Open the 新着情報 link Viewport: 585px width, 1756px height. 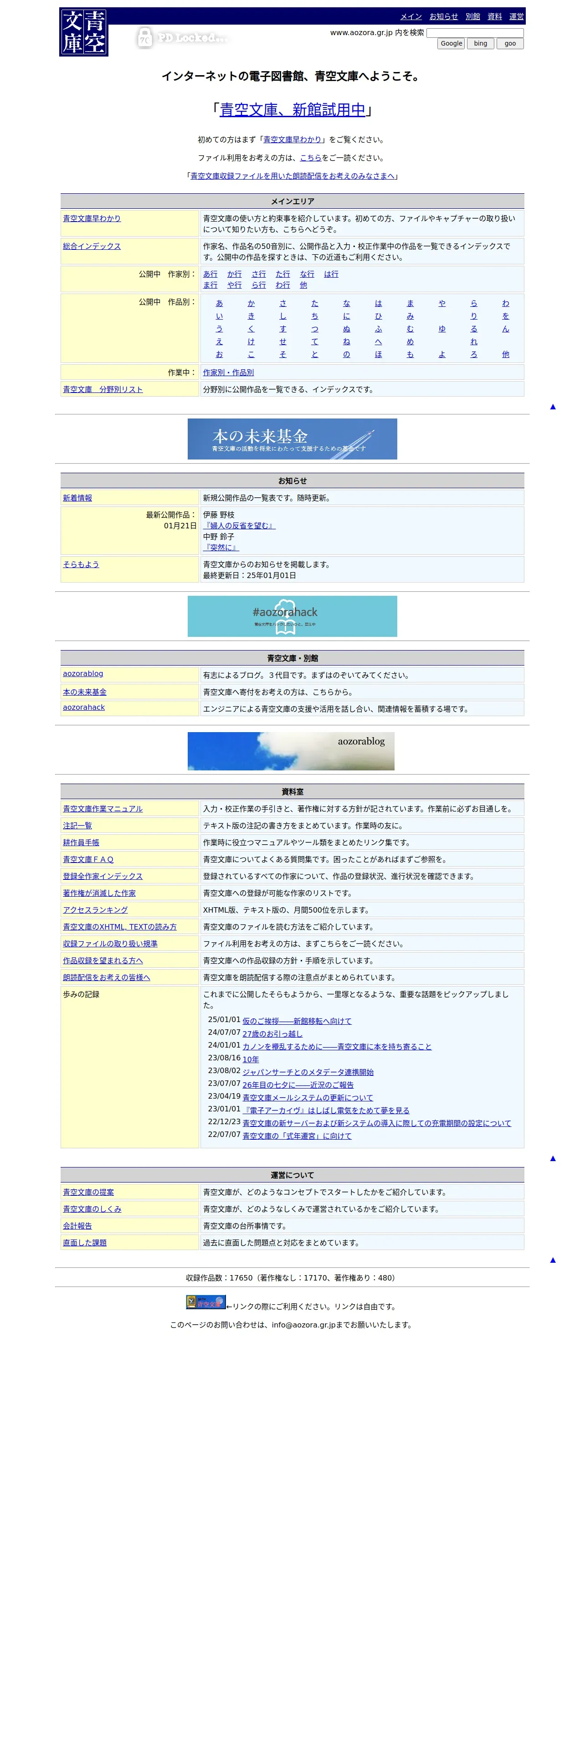coord(77,498)
